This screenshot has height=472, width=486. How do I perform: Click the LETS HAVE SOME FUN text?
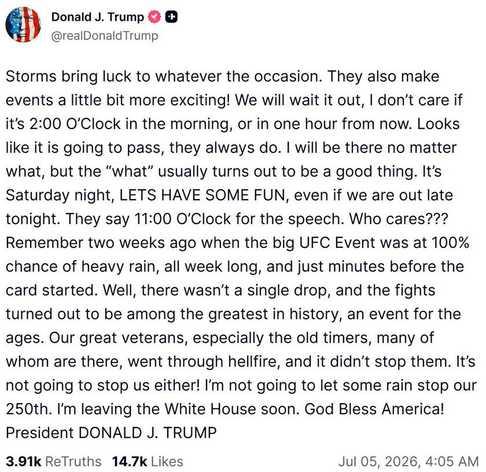coord(203,195)
